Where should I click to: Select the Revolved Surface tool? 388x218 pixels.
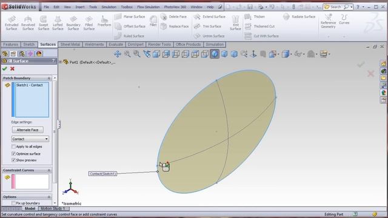click(x=28, y=23)
